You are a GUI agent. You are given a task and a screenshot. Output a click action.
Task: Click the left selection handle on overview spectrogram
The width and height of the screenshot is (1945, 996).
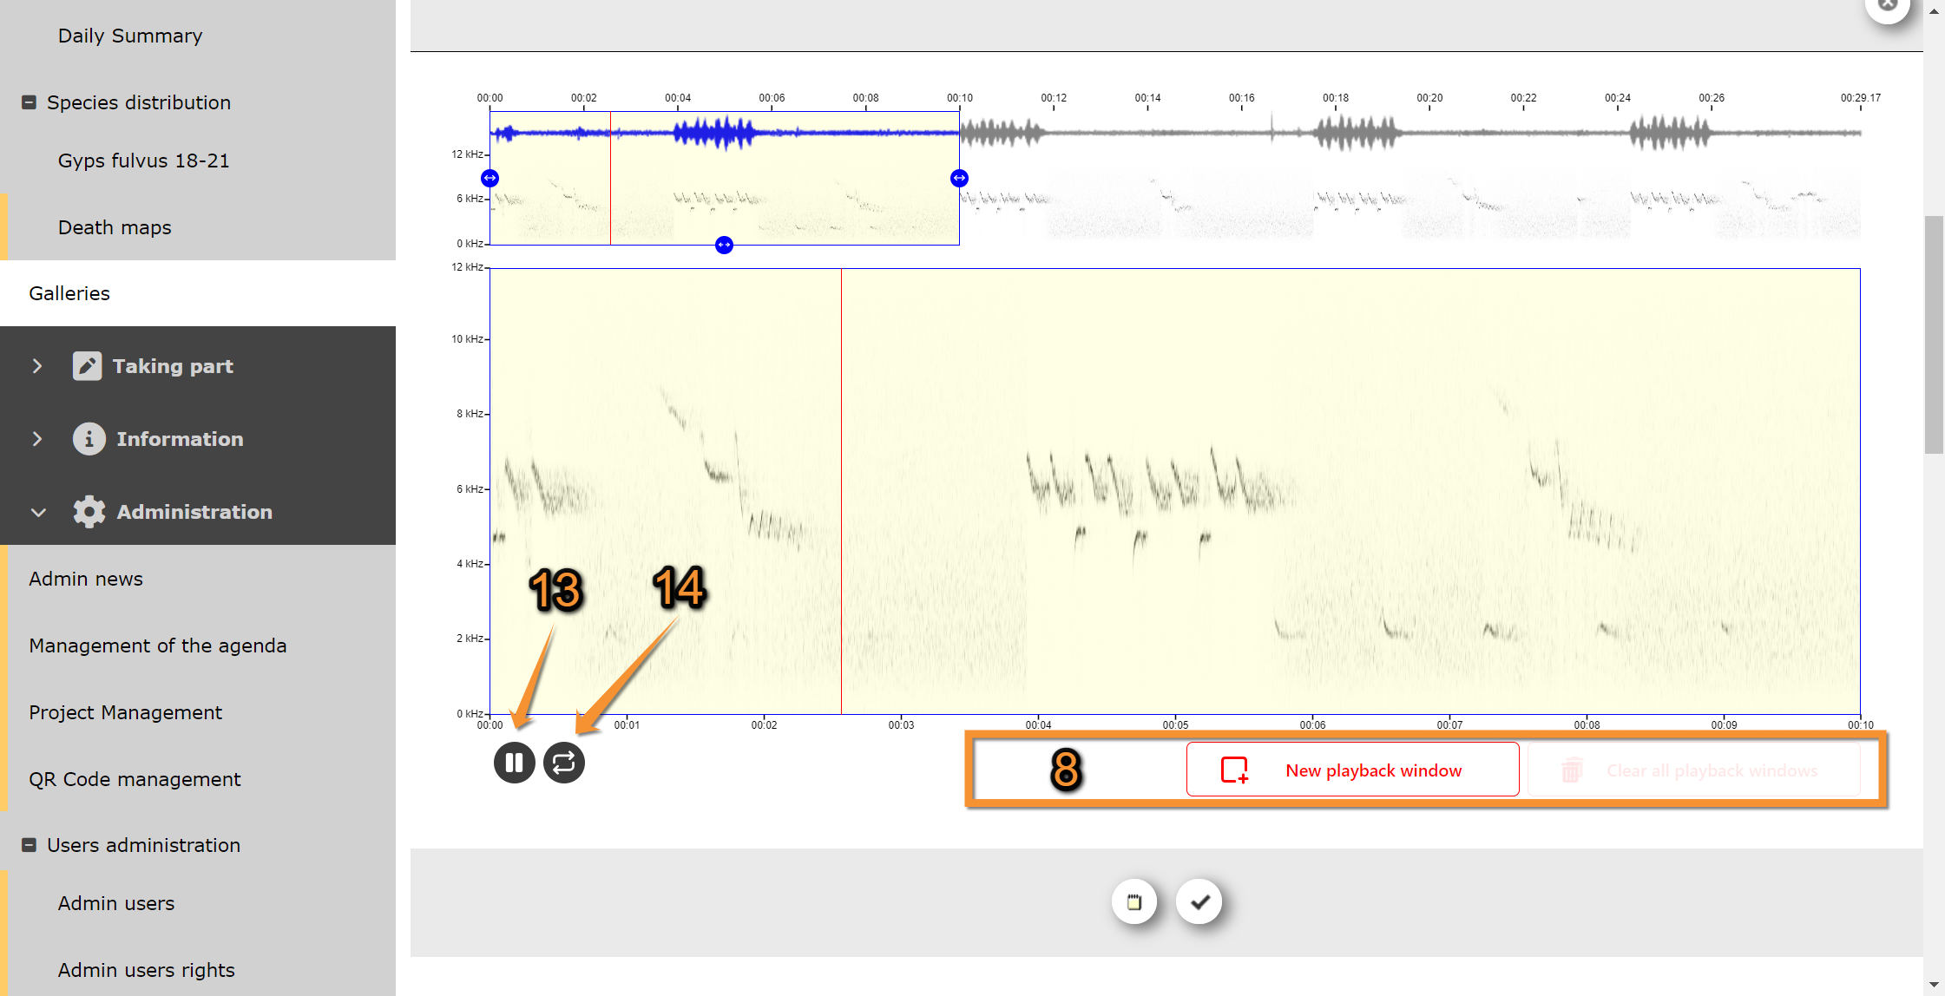(490, 178)
